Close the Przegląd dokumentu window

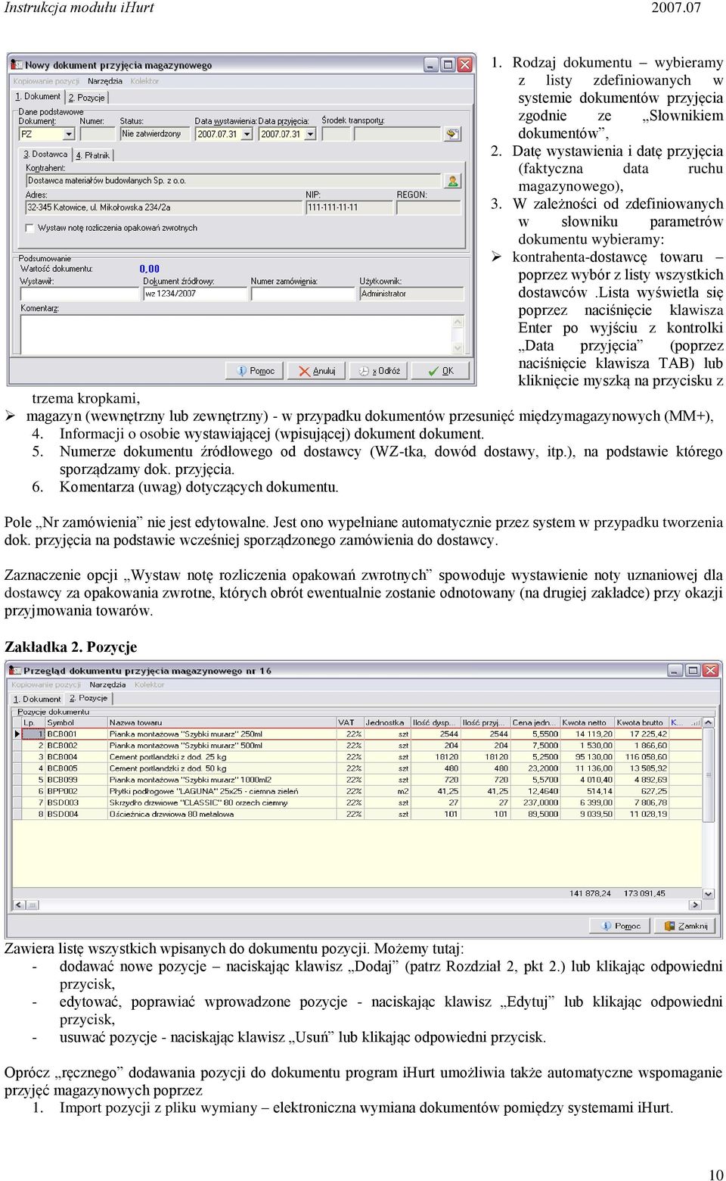click(710, 671)
